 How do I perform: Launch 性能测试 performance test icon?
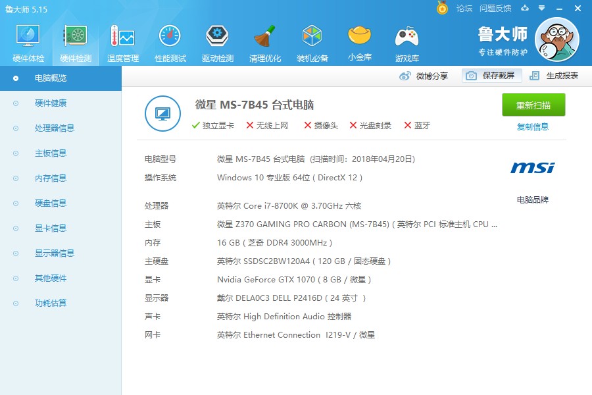170,36
